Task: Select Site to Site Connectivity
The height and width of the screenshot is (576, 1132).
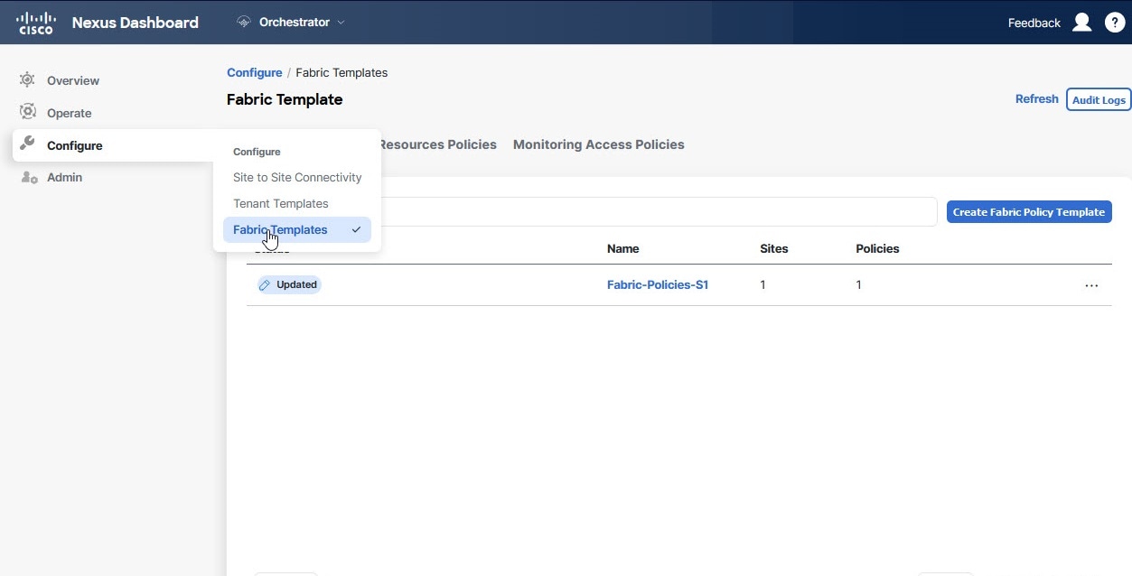Action: (297, 177)
